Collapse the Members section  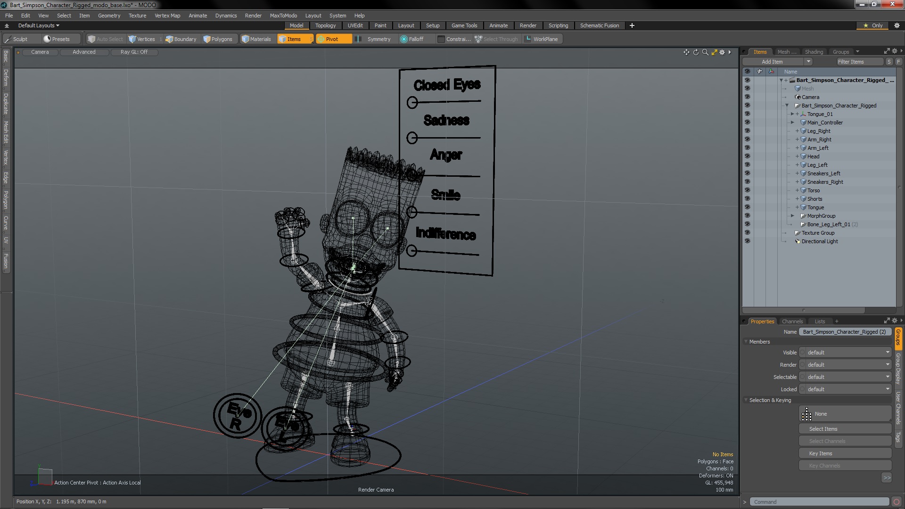pos(746,342)
